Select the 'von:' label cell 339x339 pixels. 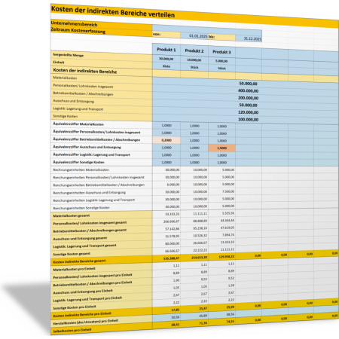point(166,35)
